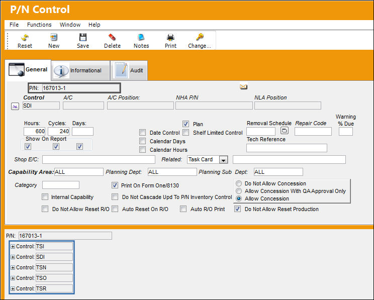Toggle Show On Report for Hours
Viewport: 374px width, 300px height.
click(28, 146)
